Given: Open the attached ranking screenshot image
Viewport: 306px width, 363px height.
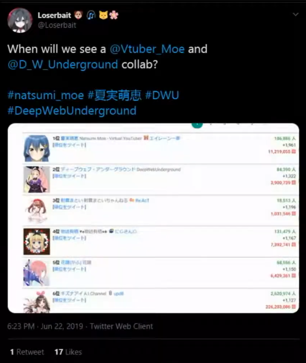Looking at the screenshot, I should point(153,218).
